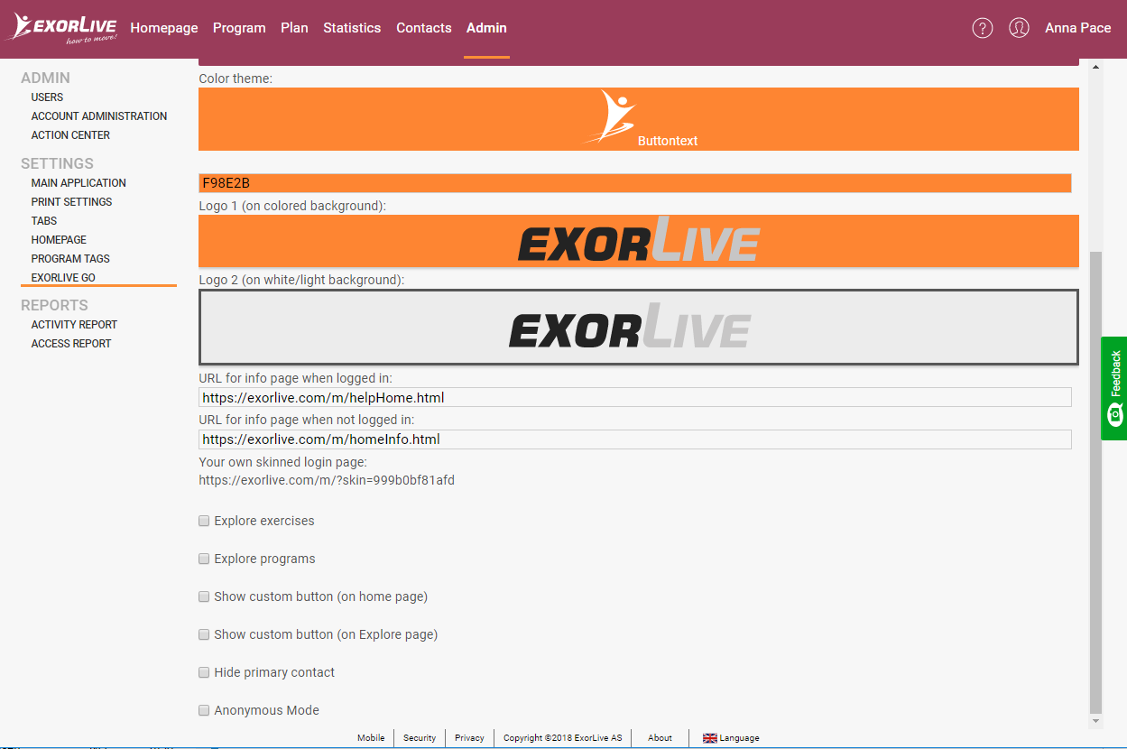This screenshot has height=749, width=1127.
Task: Open the Homepage tab
Action: [164, 28]
